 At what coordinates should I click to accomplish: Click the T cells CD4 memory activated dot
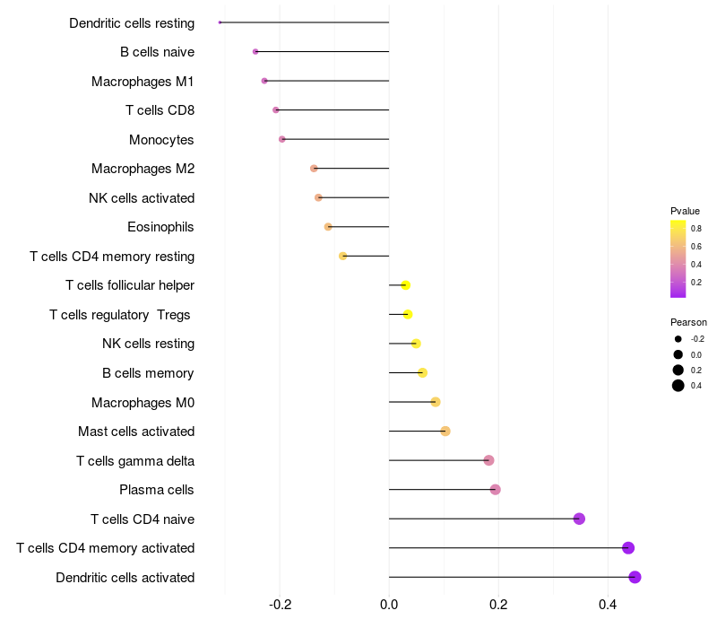628,548
